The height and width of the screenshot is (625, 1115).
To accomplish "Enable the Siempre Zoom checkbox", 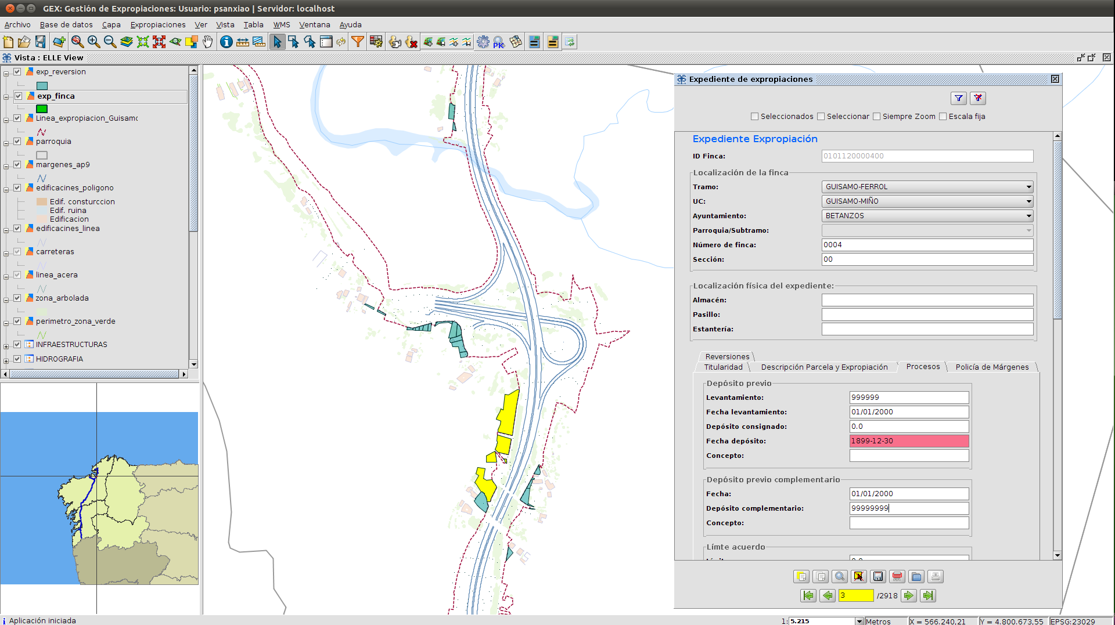I will click(x=876, y=117).
